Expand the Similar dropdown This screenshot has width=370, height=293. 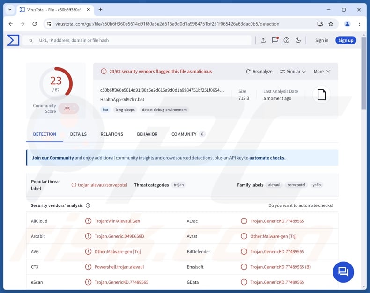(293, 72)
